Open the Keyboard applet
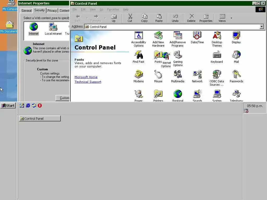This screenshot has width=267, height=200. pos(217,57)
